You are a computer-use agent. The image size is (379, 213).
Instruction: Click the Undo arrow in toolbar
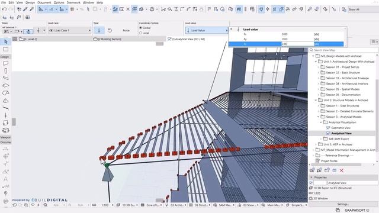[x=4, y=9]
